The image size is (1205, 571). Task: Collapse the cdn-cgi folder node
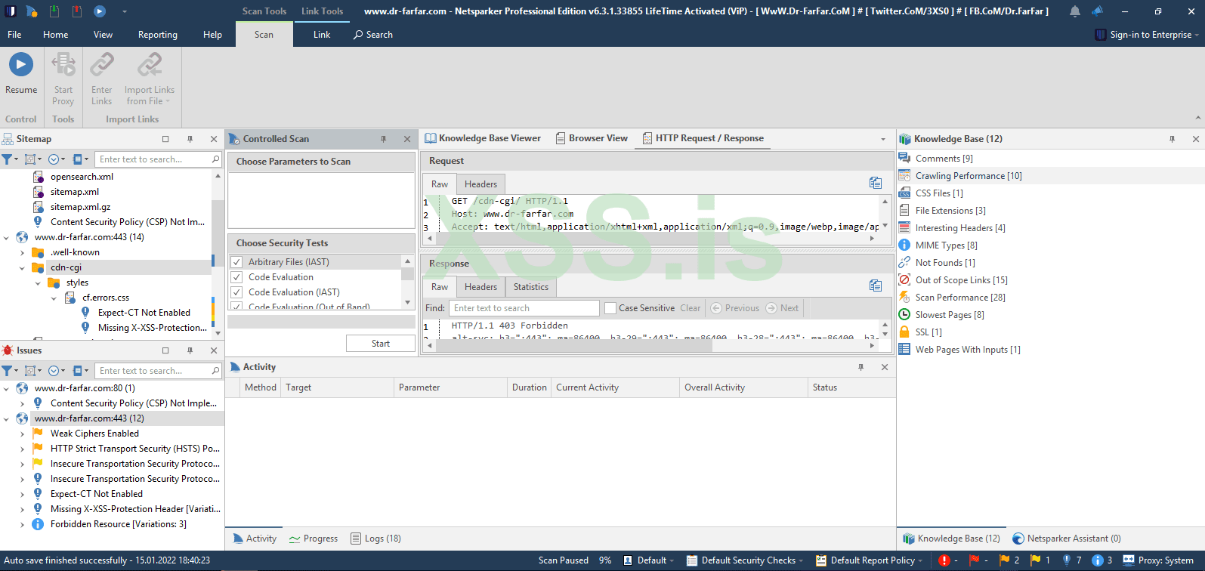pyautogui.click(x=23, y=267)
